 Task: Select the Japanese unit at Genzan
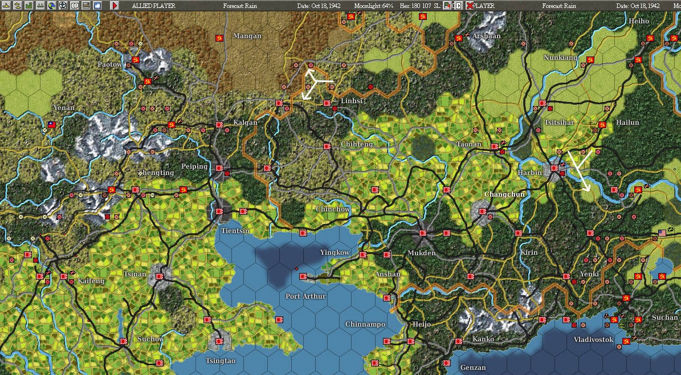click(447, 363)
